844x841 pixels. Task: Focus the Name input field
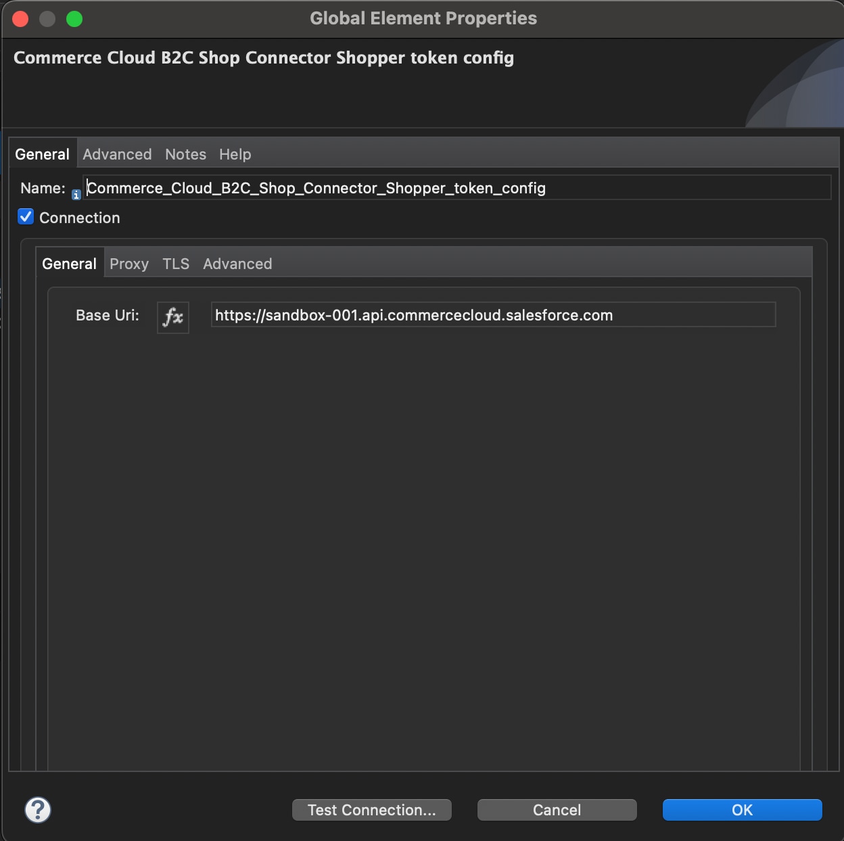click(457, 188)
